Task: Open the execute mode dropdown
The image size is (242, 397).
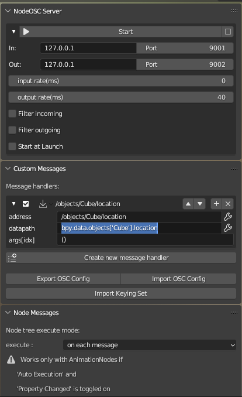Action: [150, 345]
